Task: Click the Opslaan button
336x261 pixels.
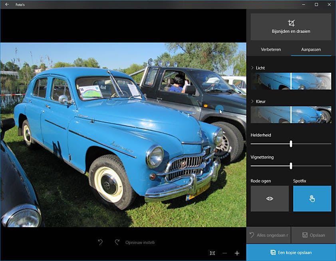Action: click(314, 235)
